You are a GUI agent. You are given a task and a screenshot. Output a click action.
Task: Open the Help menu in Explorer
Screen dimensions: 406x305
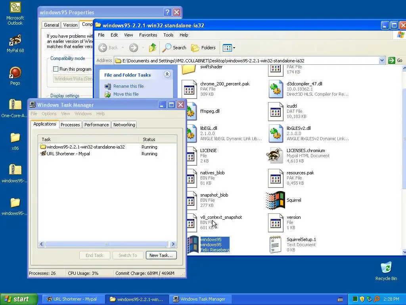[184, 35]
